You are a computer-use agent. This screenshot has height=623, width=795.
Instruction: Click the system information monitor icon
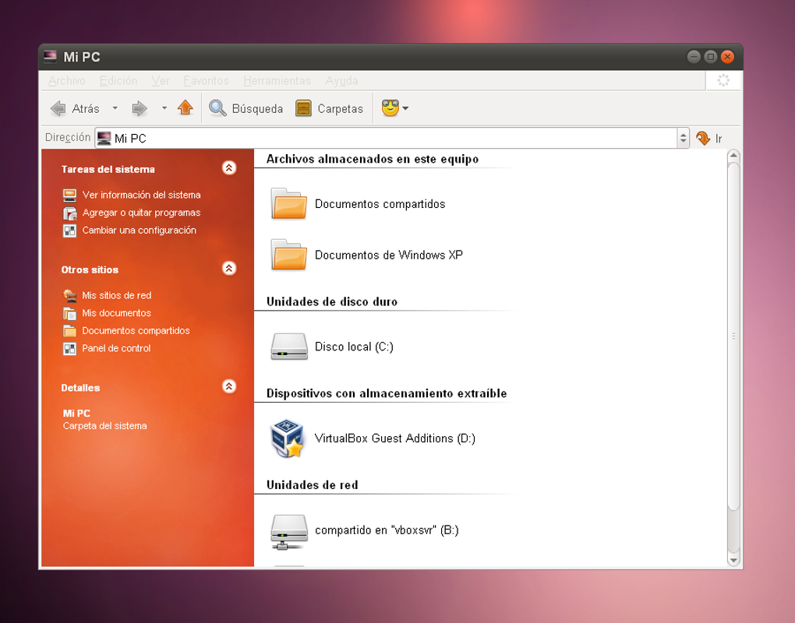coord(69,195)
